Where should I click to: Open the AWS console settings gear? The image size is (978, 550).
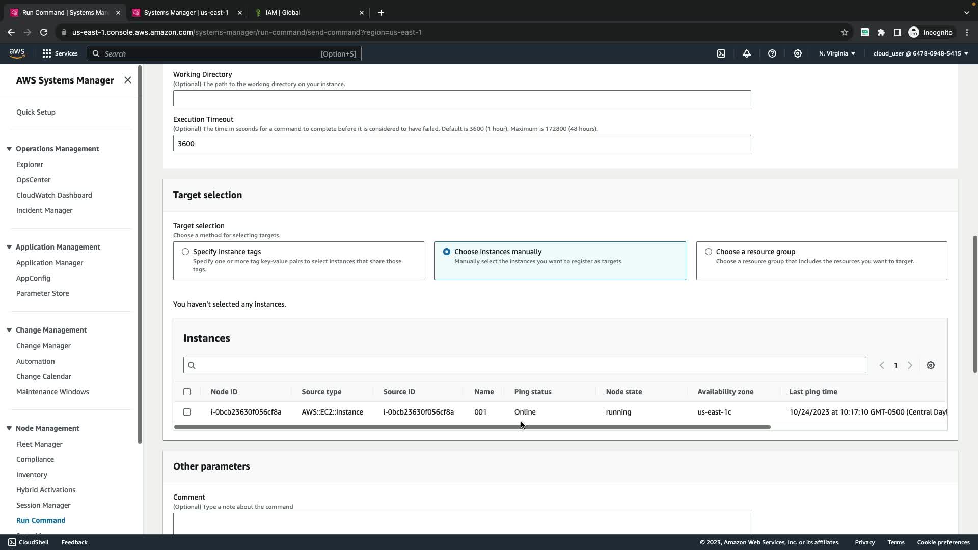798,53
